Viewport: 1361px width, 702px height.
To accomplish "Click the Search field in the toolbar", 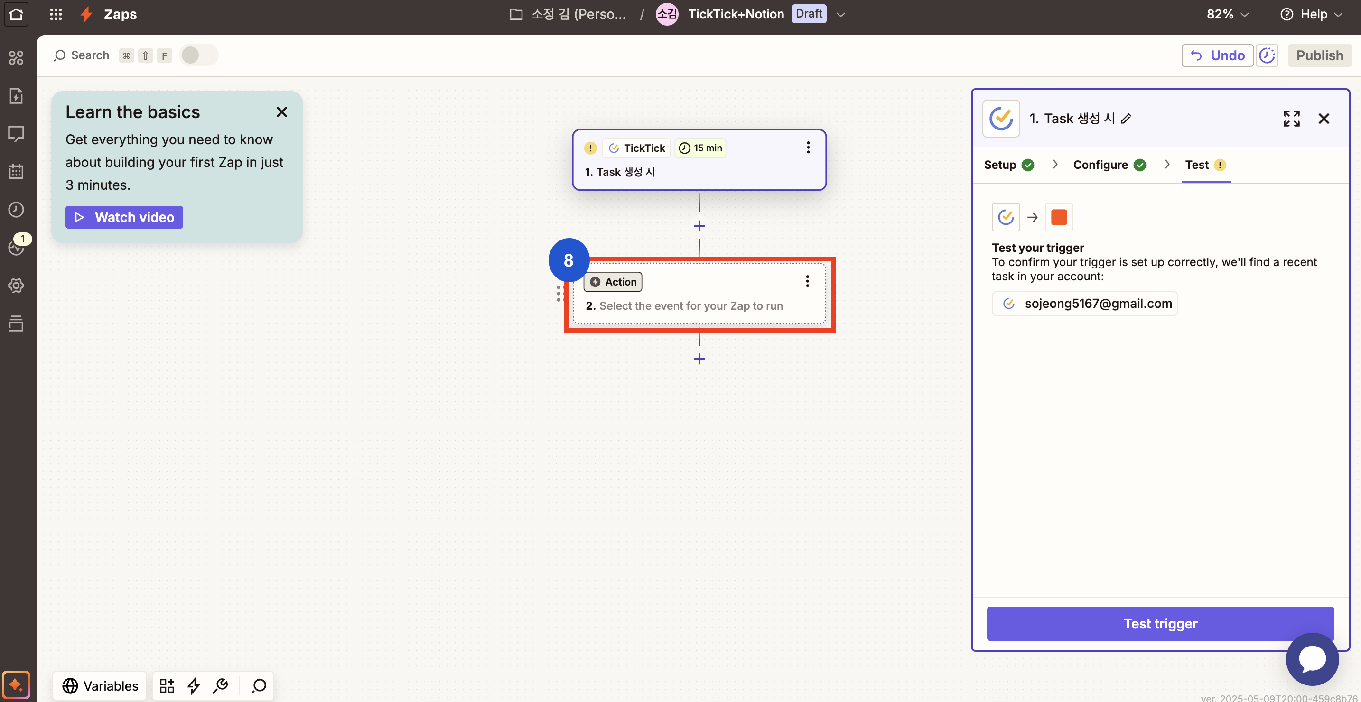I will 81,55.
